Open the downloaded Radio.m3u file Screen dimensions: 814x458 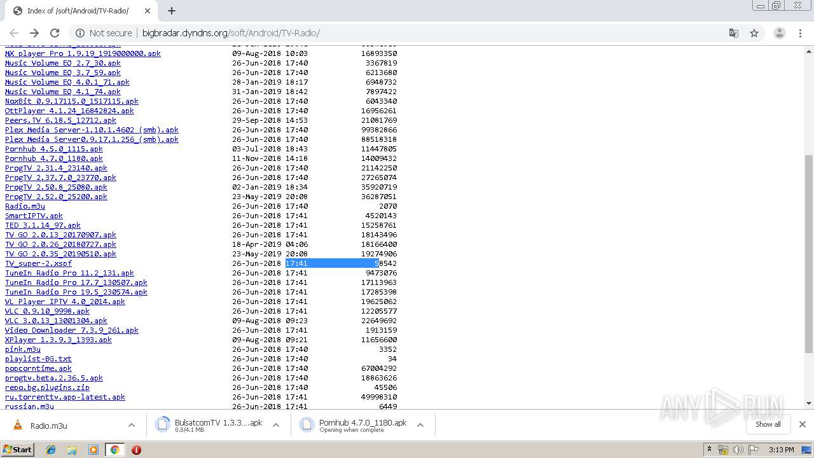pyautogui.click(x=48, y=426)
